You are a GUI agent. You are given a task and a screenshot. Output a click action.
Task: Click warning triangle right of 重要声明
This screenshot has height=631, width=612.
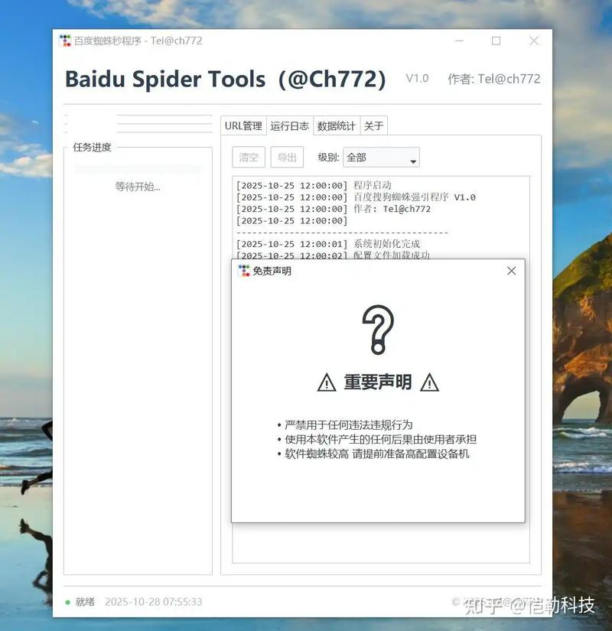coord(430,382)
